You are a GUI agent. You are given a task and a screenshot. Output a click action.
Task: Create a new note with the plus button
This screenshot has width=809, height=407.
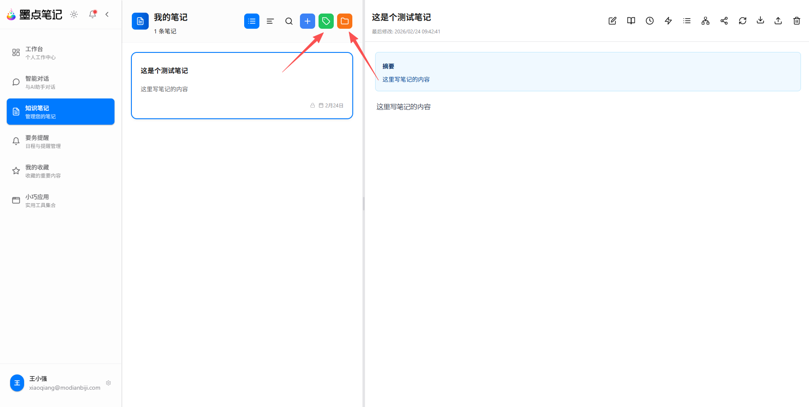click(x=307, y=21)
